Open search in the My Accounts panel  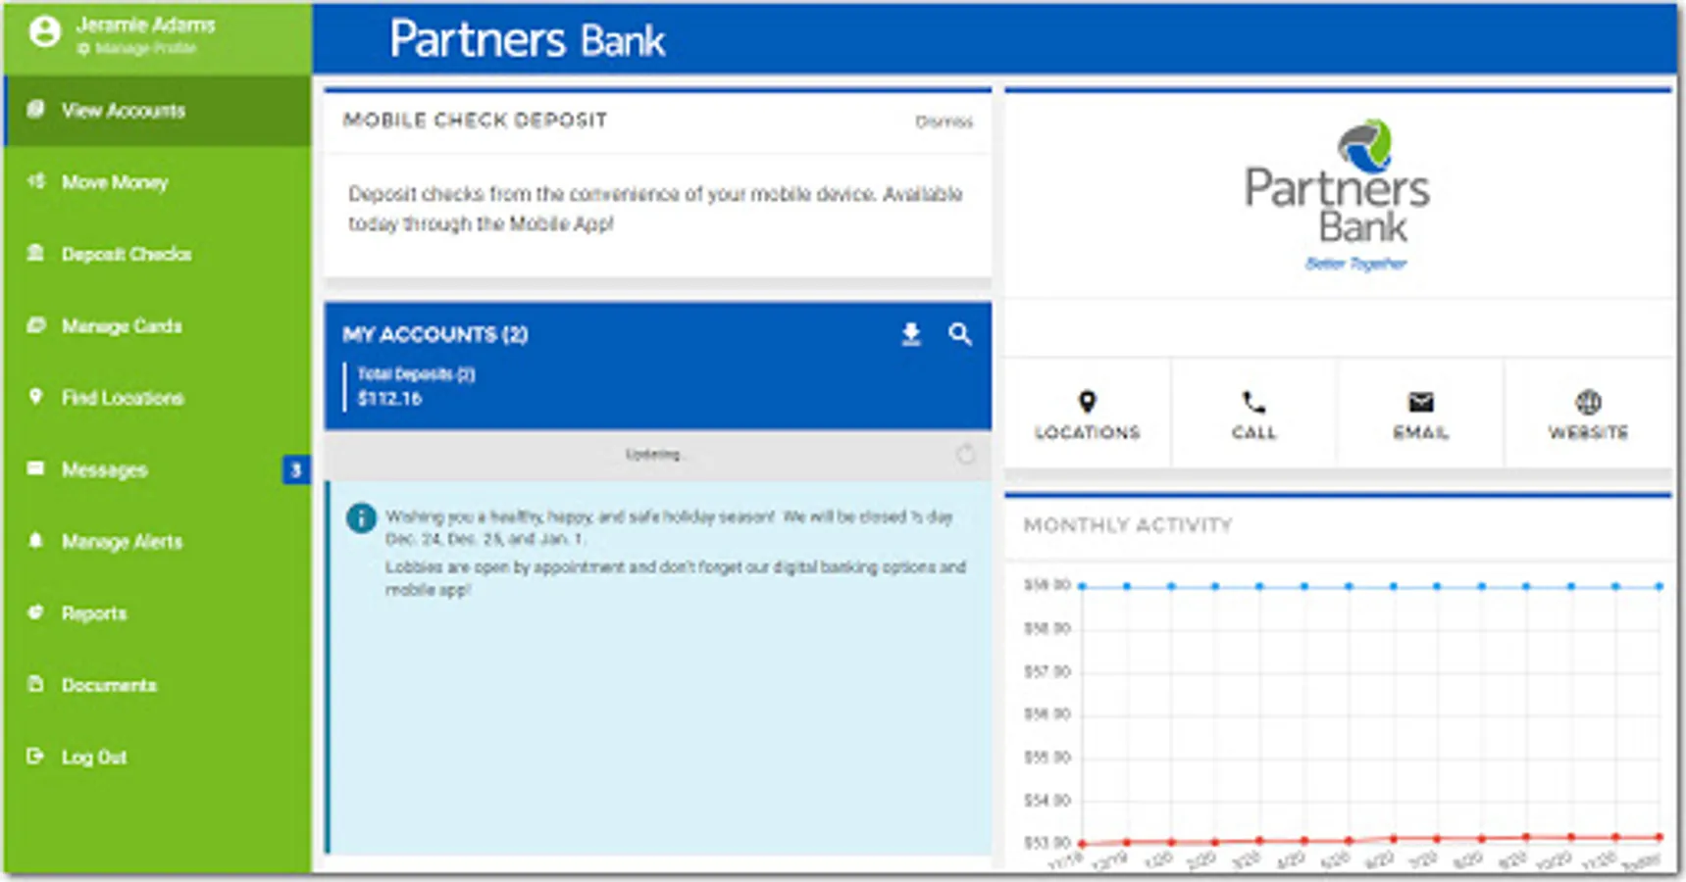click(961, 334)
